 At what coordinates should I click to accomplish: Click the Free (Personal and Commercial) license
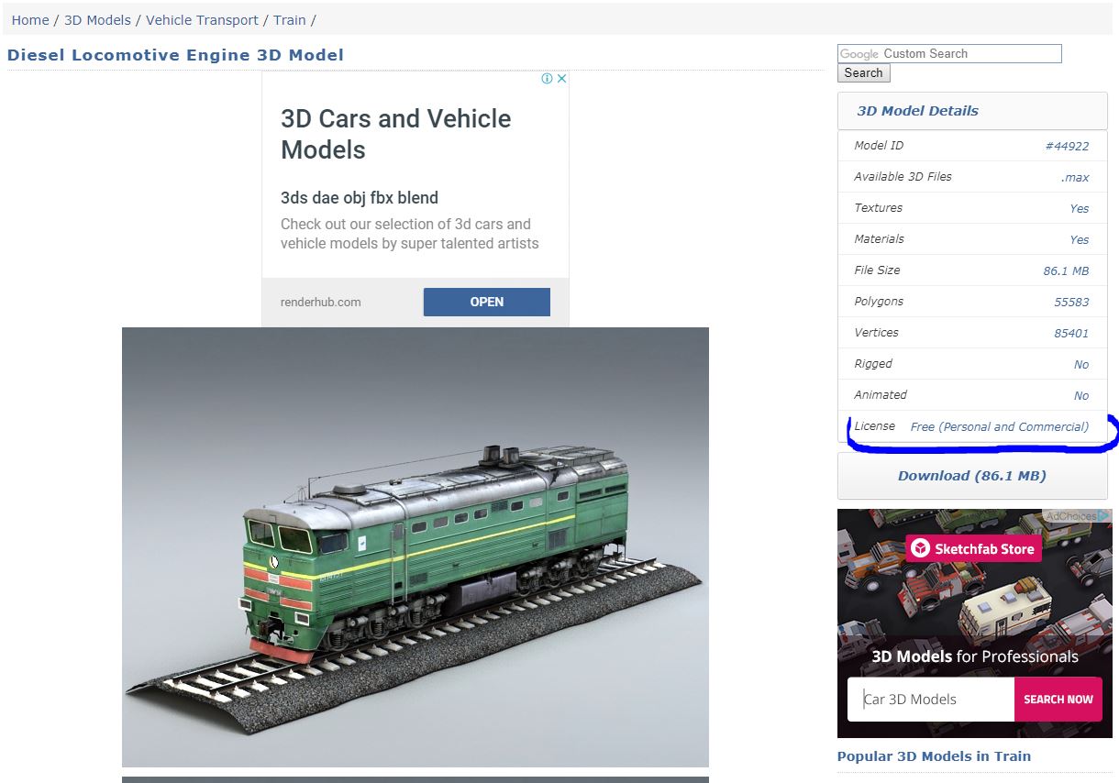pos(999,427)
